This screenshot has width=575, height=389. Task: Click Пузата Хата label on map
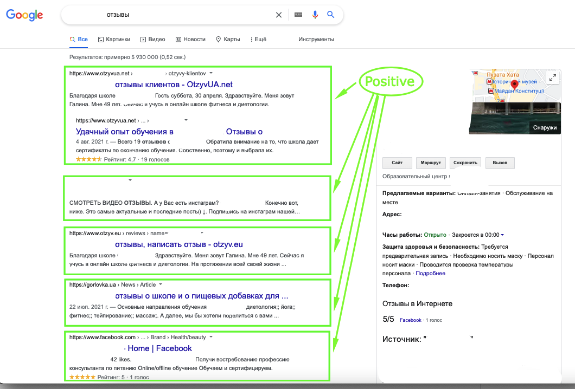(503, 75)
